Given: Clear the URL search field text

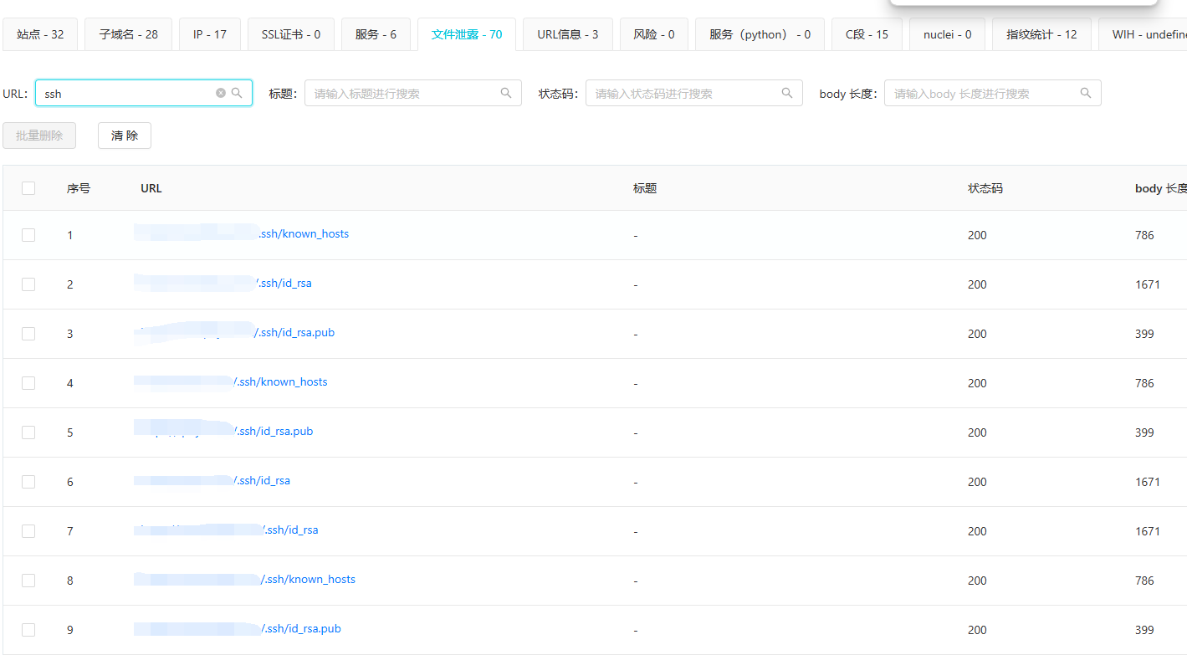Looking at the screenshot, I should pyautogui.click(x=221, y=93).
